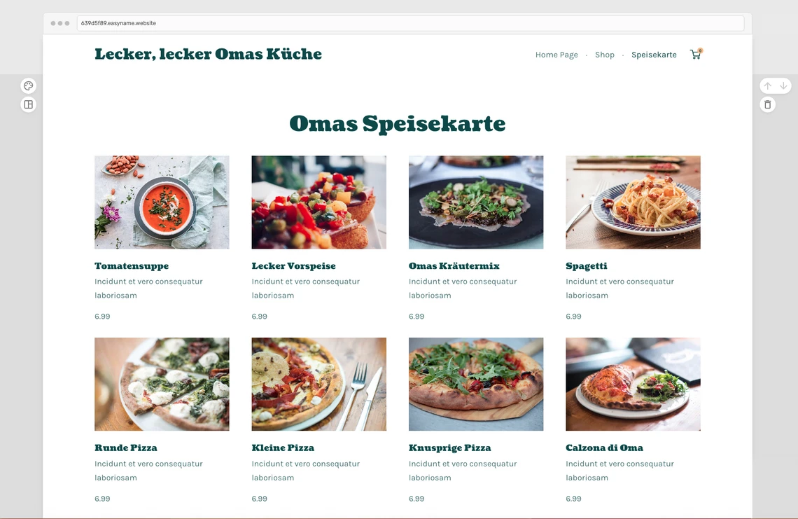Select the Spagetti dish image
The height and width of the screenshot is (519, 798).
[x=633, y=202]
